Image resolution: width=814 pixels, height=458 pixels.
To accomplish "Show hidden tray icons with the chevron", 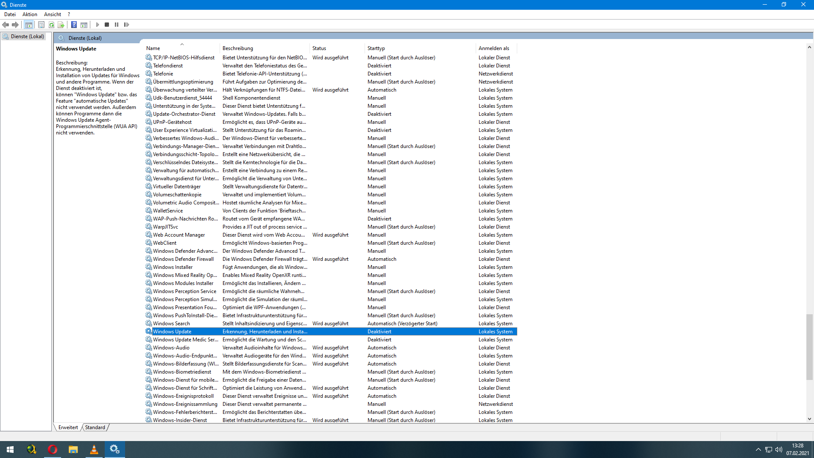I will point(758,450).
